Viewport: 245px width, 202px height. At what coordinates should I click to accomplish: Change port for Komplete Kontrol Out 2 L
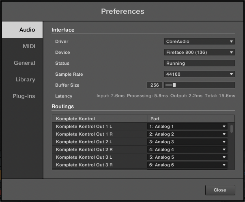tap(187, 142)
